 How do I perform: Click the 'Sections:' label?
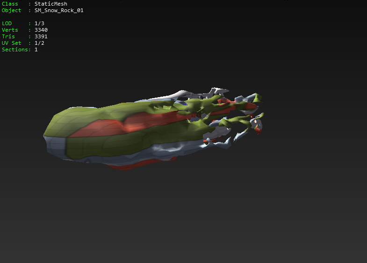[16, 50]
